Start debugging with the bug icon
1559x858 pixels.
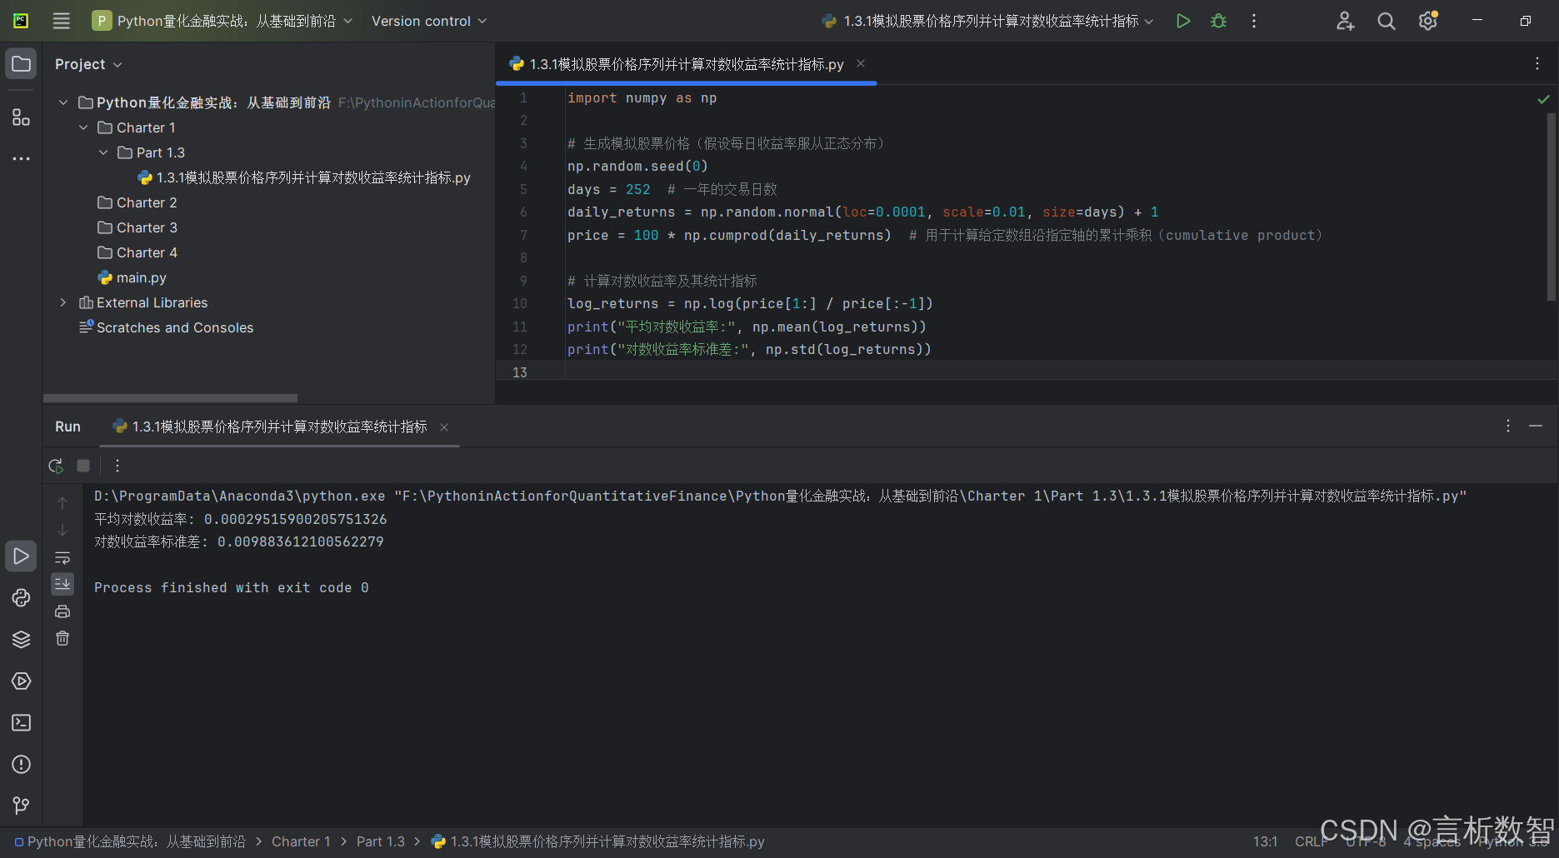click(x=1218, y=21)
